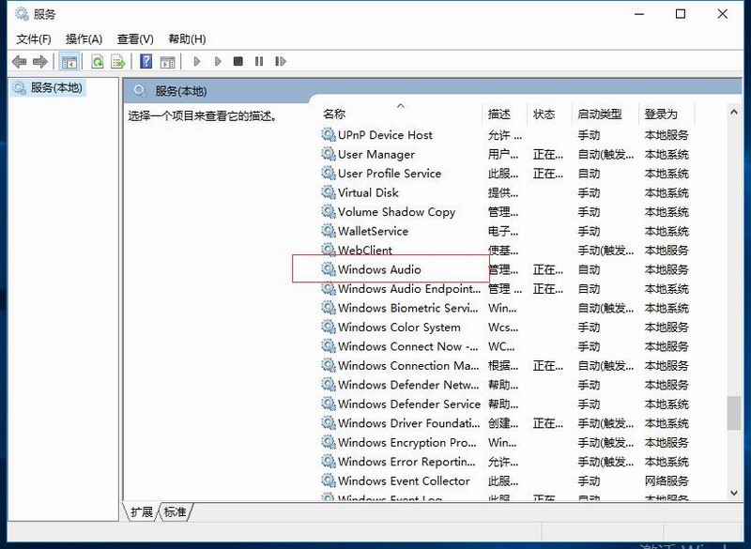Image resolution: width=751 pixels, height=549 pixels.
Task: Open the 查看(V) menu
Action: [135, 38]
